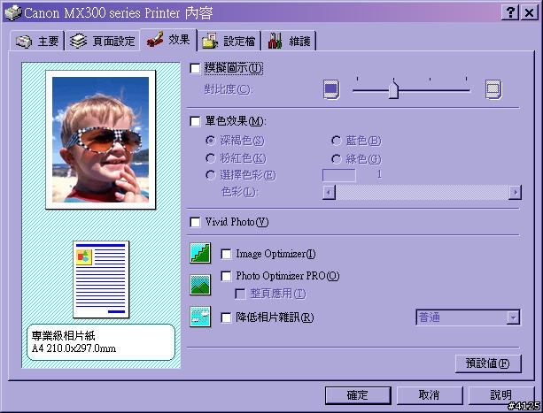Click the photo noise reduction icon

[x=200, y=317]
